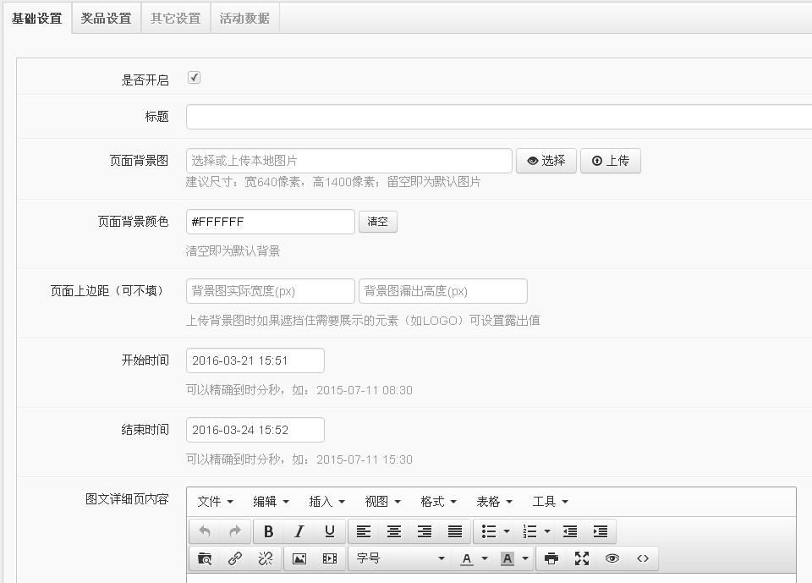The image size is (812, 583).
Task: Open the editor's source code view
Action: click(641, 558)
